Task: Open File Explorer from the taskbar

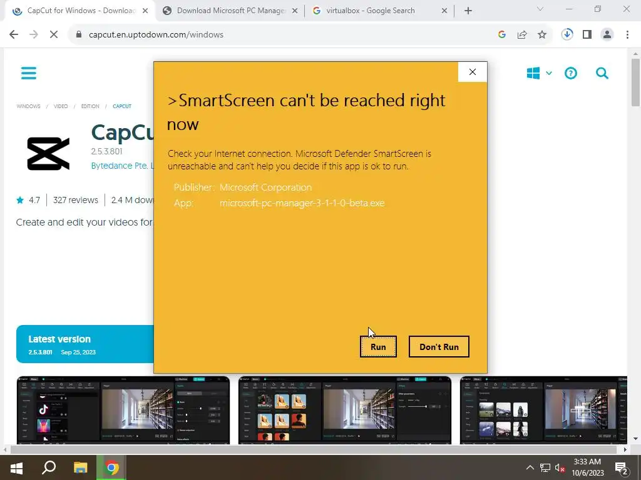Action: [x=81, y=467]
